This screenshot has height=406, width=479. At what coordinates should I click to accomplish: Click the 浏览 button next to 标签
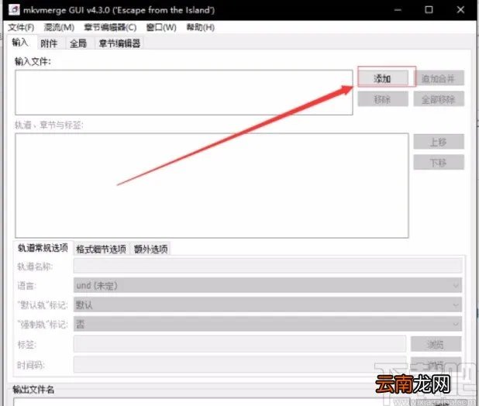[436, 344]
